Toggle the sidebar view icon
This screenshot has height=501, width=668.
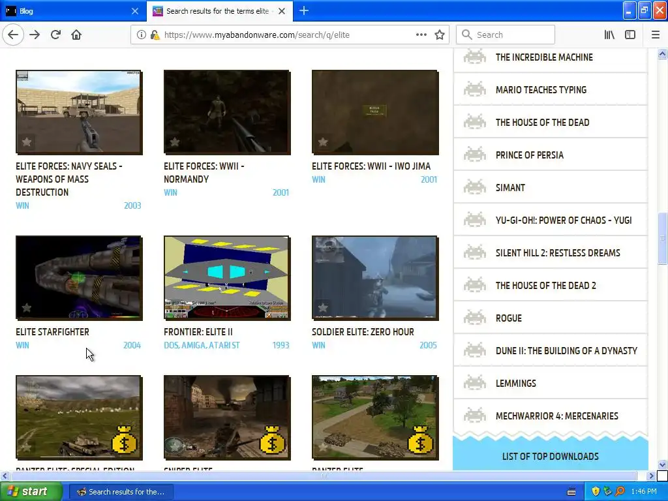tap(630, 35)
